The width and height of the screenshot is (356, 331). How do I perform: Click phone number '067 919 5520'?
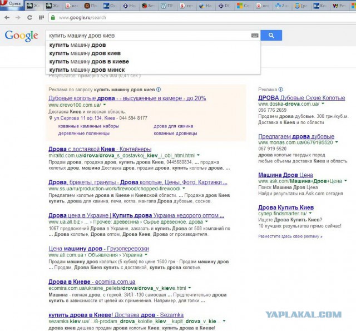tap(272, 149)
